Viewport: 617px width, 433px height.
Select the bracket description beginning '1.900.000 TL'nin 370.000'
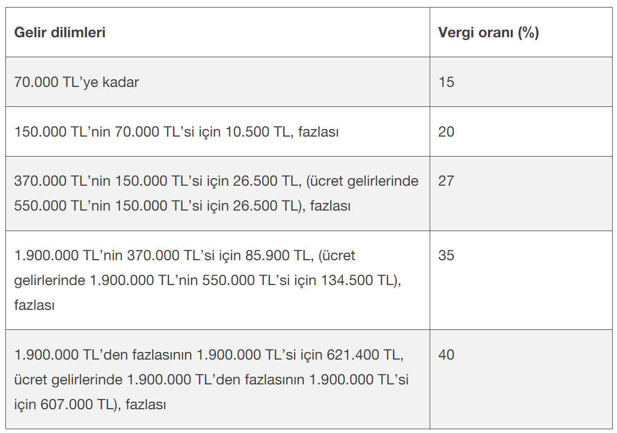207,280
